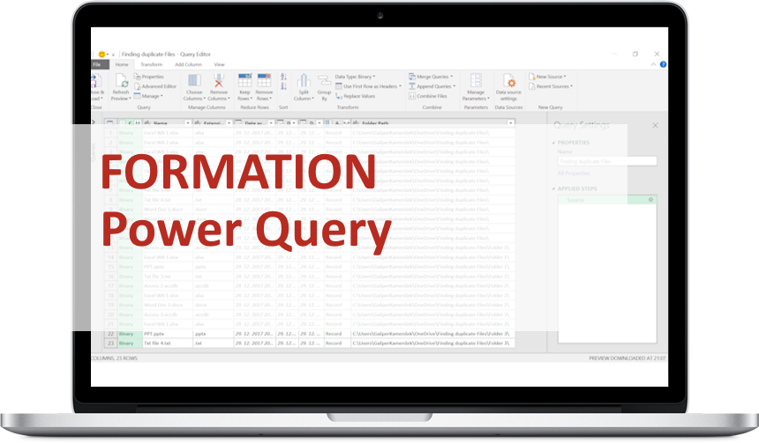
Task: Click the Split Column icon
Action: point(304,82)
